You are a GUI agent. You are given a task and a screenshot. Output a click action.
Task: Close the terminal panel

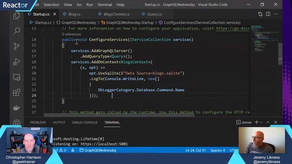coord(276,123)
